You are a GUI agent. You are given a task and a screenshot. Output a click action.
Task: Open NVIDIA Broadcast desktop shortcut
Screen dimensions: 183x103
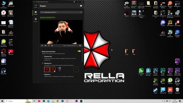click(x=156, y=82)
